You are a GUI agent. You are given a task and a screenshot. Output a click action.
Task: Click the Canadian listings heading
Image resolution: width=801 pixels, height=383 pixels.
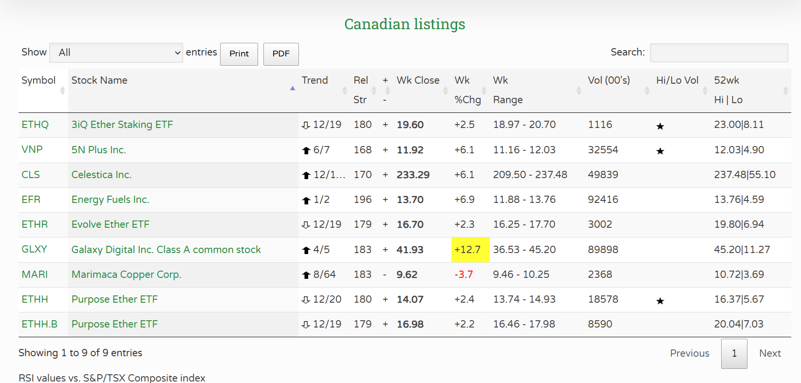point(405,24)
